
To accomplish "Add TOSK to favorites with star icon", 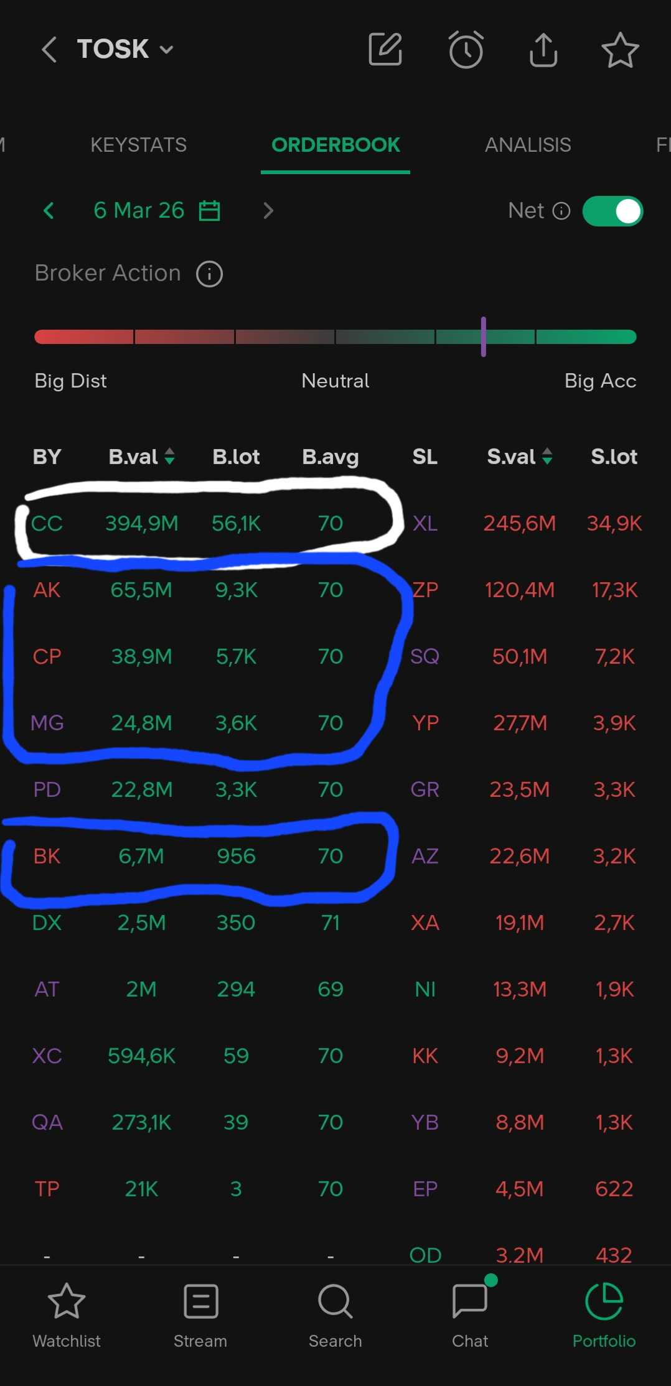I will click(620, 50).
